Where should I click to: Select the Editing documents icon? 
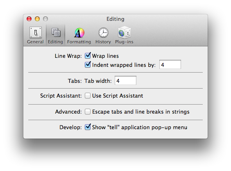click(56, 32)
